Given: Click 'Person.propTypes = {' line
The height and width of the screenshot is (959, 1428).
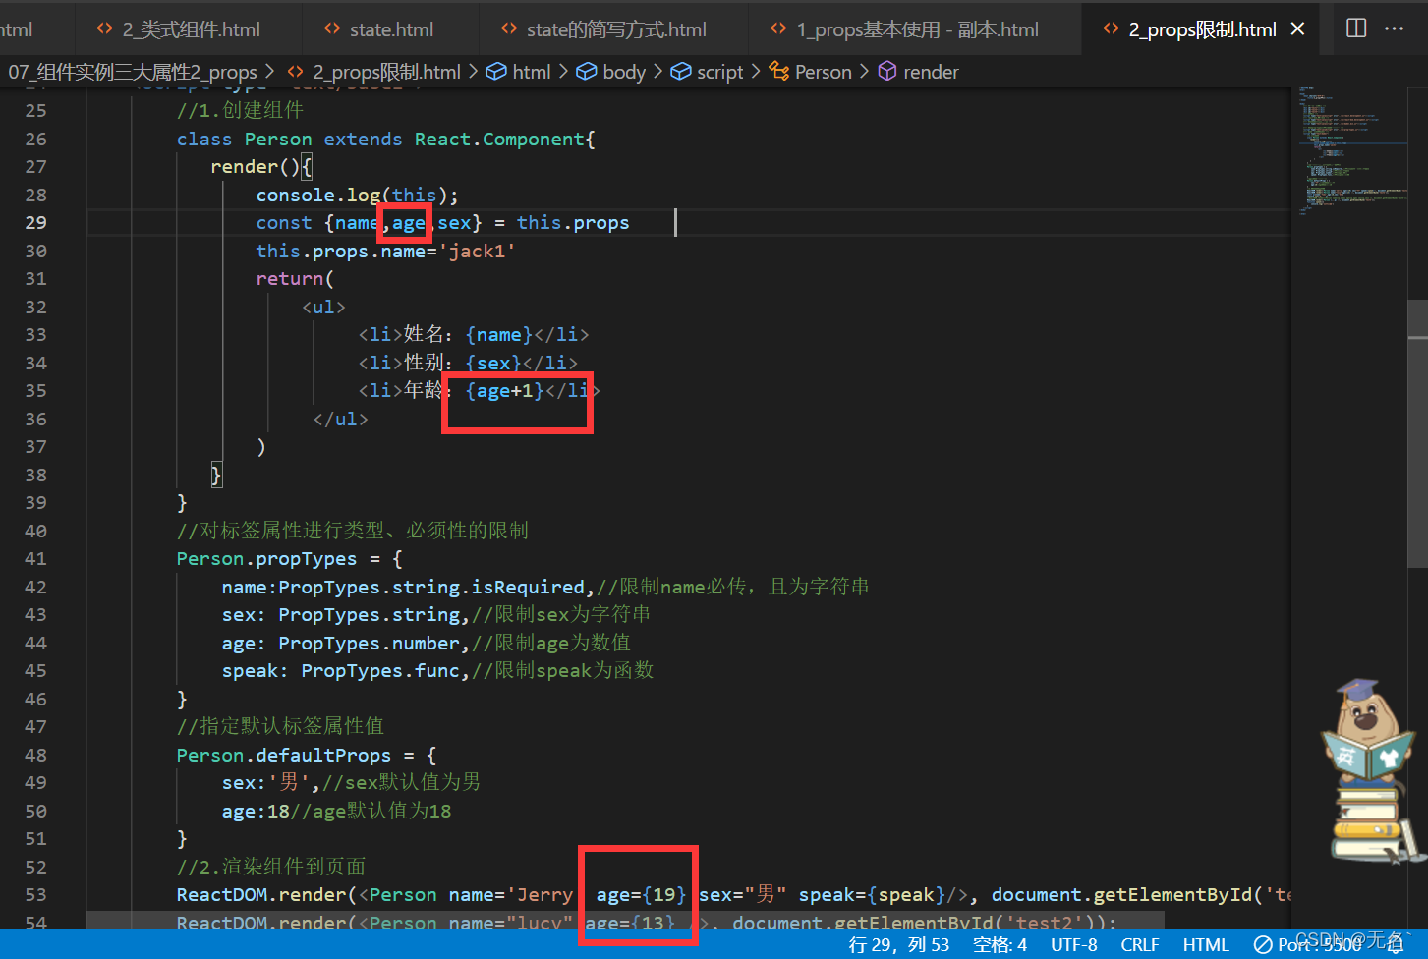Looking at the screenshot, I should pyautogui.click(x=289, y=559).
